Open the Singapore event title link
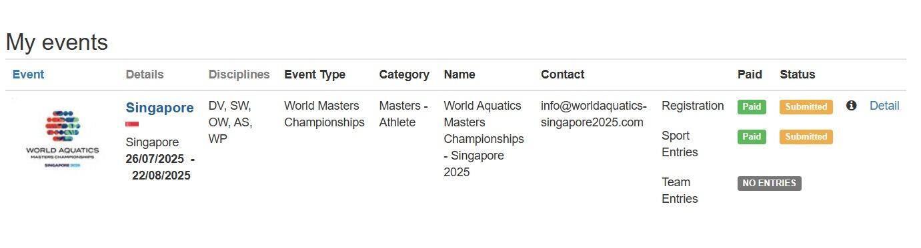Viewport: 921px width, 248px height. pyautogui.click(x=159, y=108)
